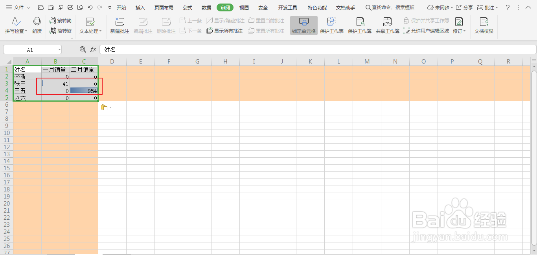Click the print icon in quick access toolbar
The image size is (537, 255).
click(x=70, y=7)
